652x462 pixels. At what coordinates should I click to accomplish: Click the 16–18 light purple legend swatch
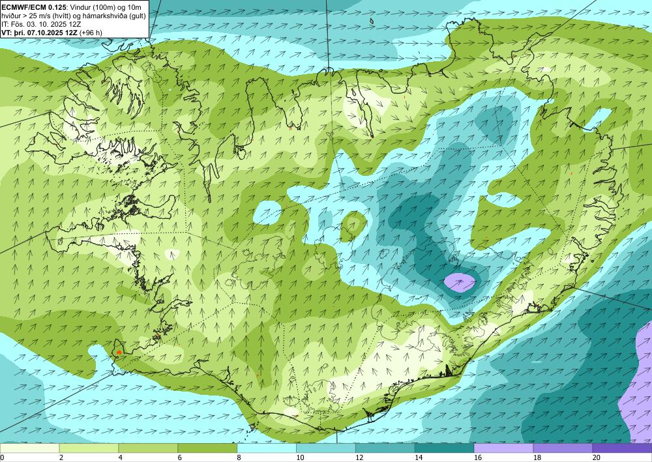[x=503, y=448]
